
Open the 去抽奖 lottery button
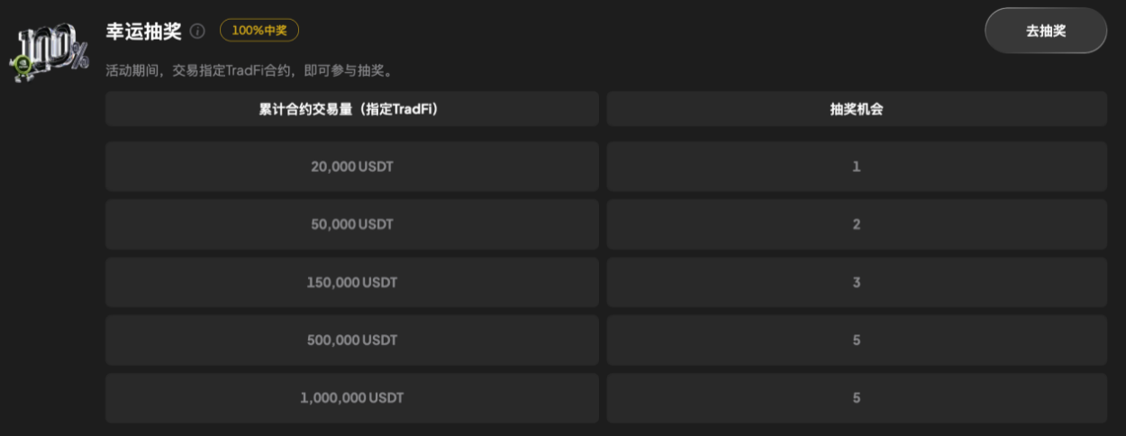tap(1046, 31)
